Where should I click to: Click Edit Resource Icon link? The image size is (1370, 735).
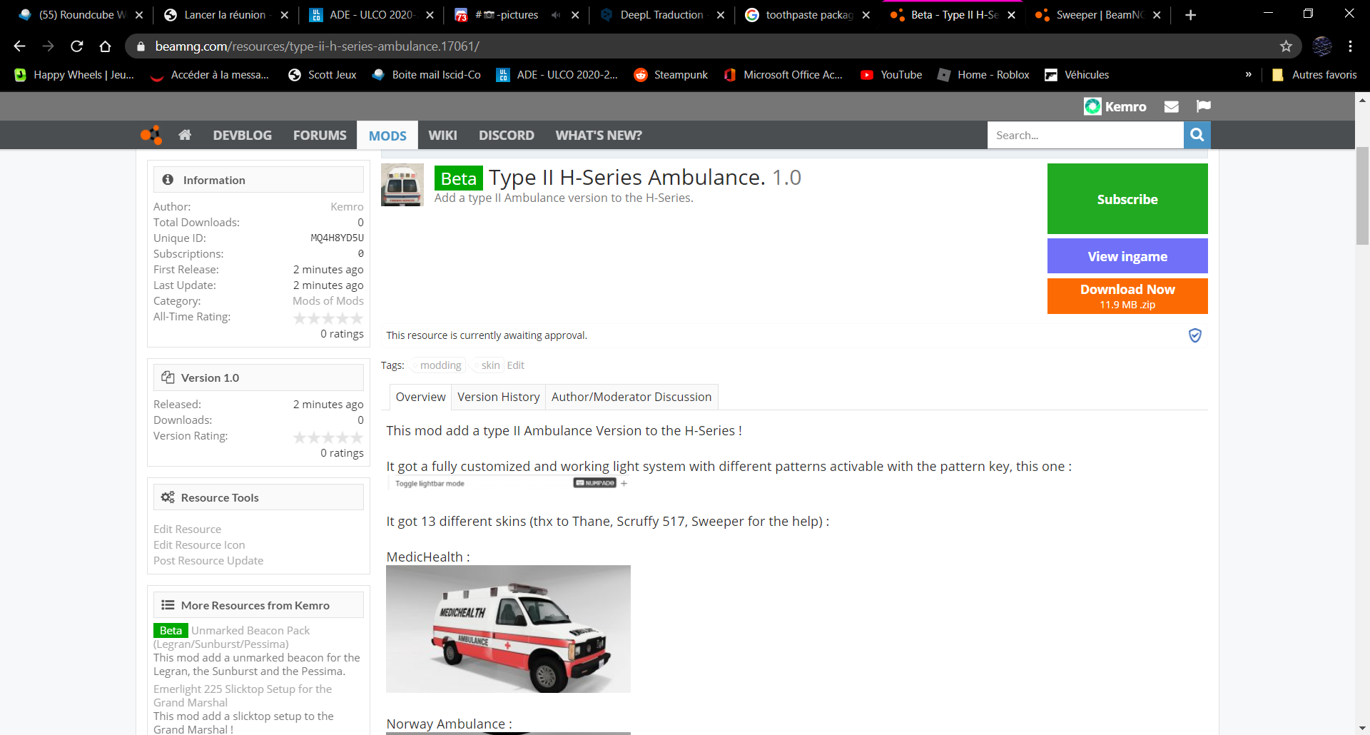coord(199,544)
